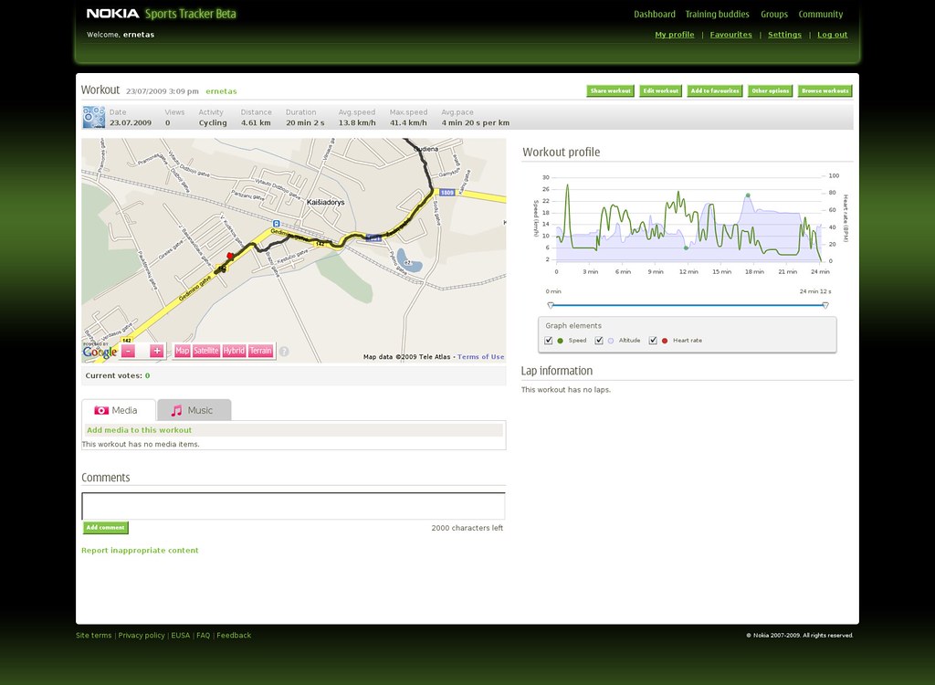Open EUSA footer link

[x=180, y=636]
